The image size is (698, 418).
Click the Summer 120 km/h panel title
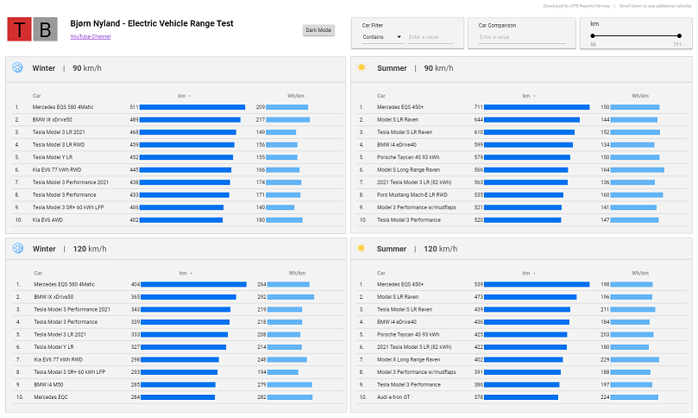[417, 249]
